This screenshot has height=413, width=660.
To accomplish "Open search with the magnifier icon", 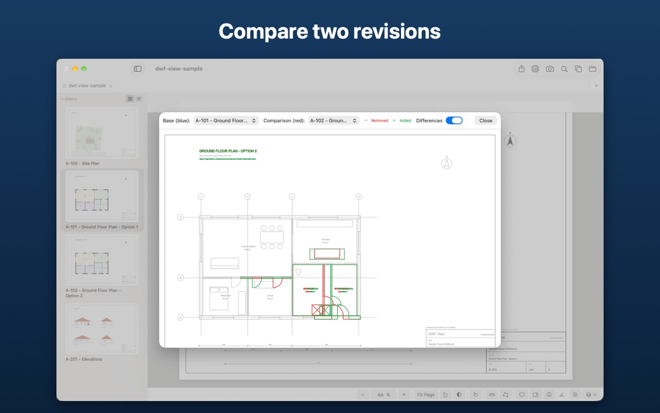I will (564, 69).
